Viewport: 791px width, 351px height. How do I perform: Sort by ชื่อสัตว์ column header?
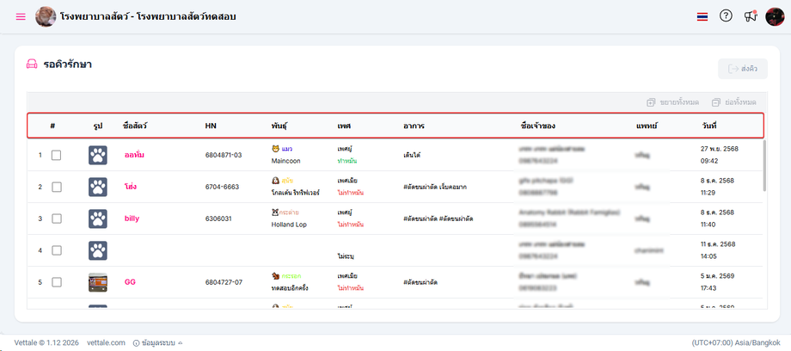pos(135,126)
